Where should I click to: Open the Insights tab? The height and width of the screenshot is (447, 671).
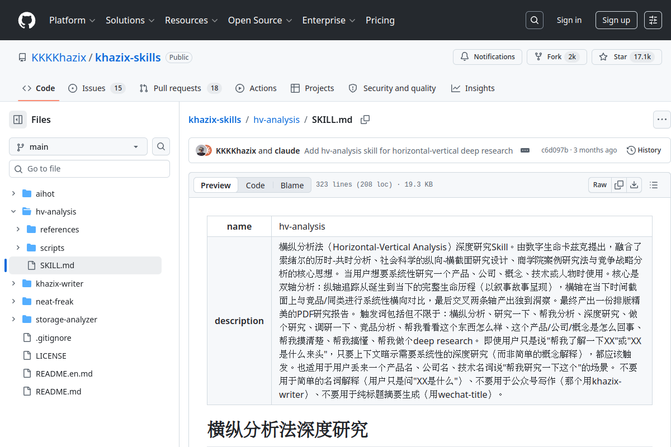coord(473,88)
